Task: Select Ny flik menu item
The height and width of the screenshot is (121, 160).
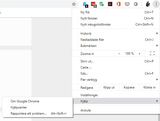Action: [x=116, y=12]
